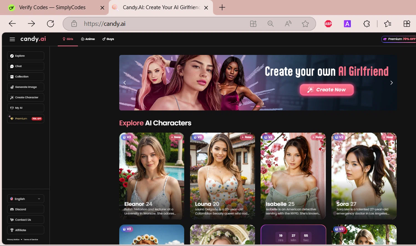416x246 pixels.
Task: Open Generate Image in the sidebar
Action: (26, 87)
